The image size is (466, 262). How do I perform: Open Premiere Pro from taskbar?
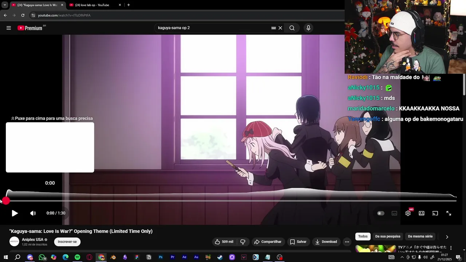pos(173,257)
